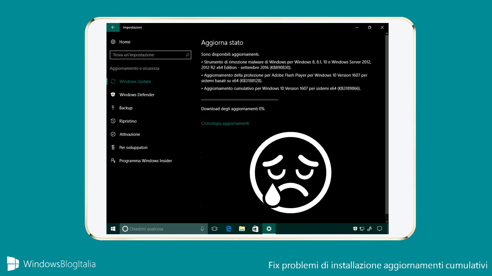Open the Backup upload icon

[113, 108]
